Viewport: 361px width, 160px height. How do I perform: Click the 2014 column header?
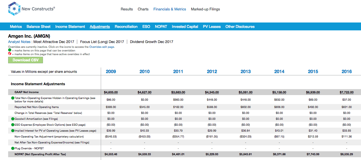coord(279,71)
